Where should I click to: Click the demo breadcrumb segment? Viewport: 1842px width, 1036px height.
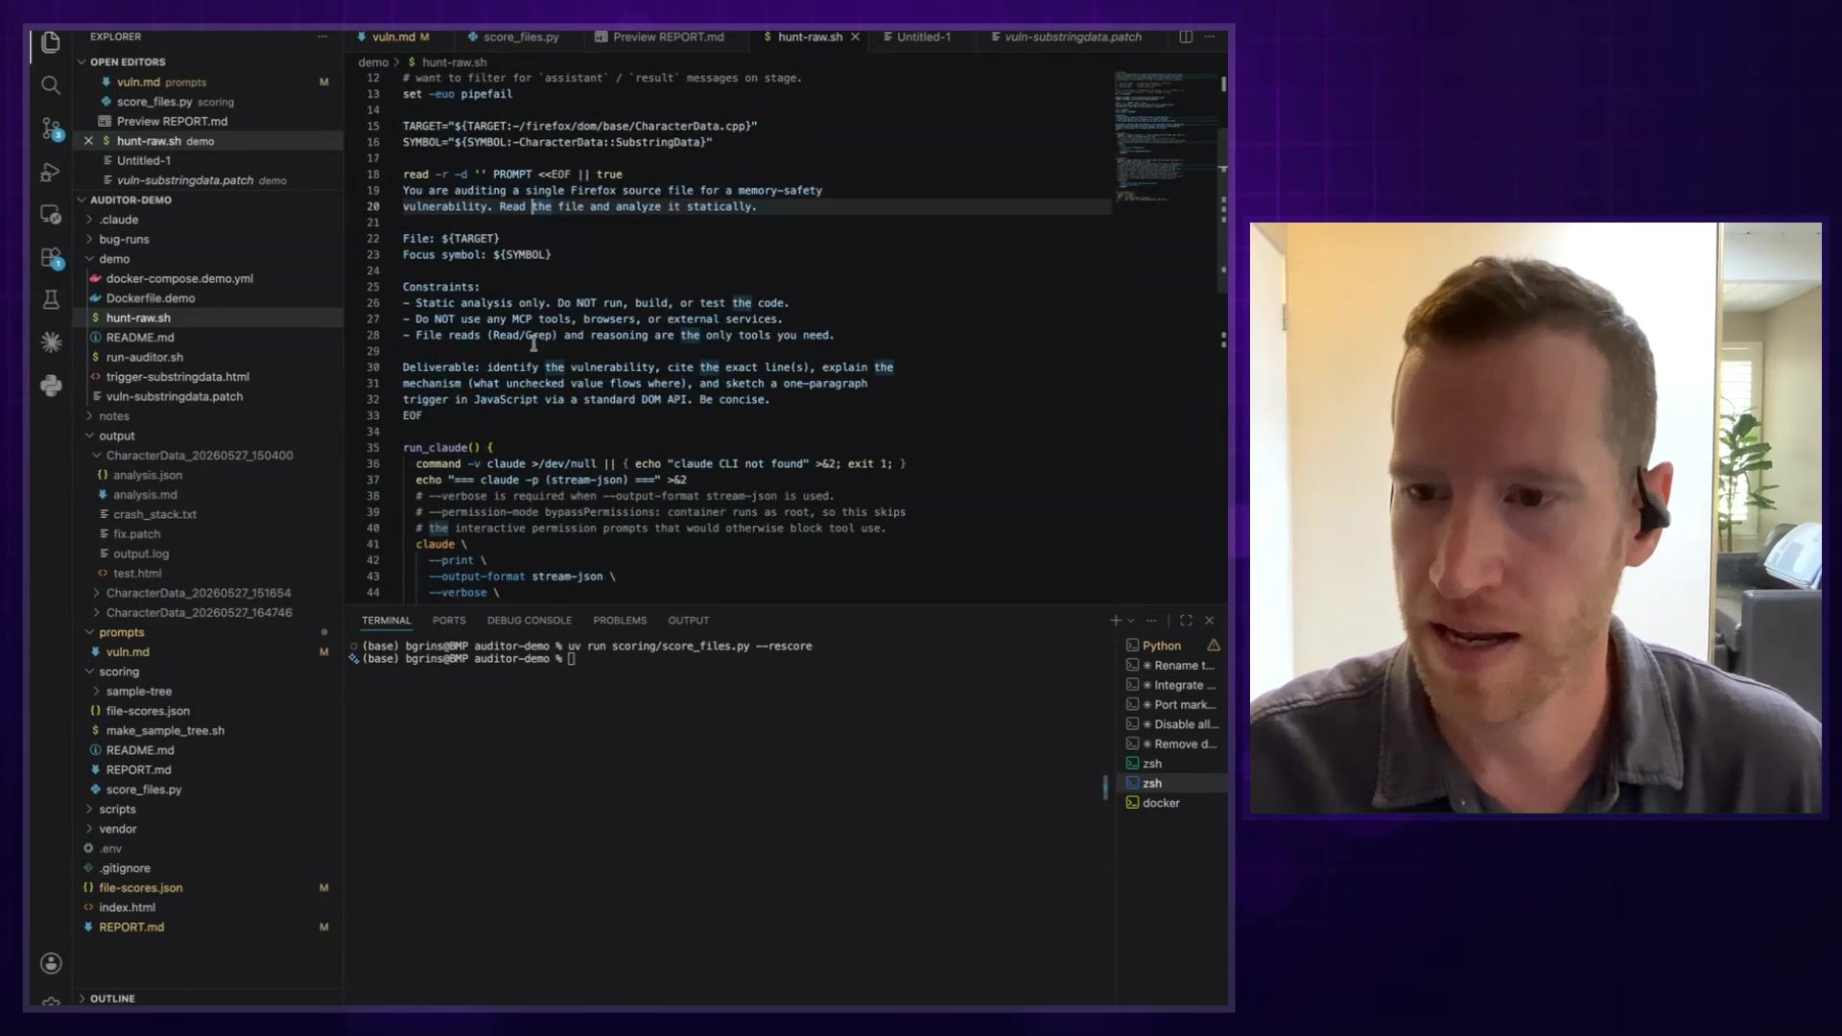click(x=373, y=62)
